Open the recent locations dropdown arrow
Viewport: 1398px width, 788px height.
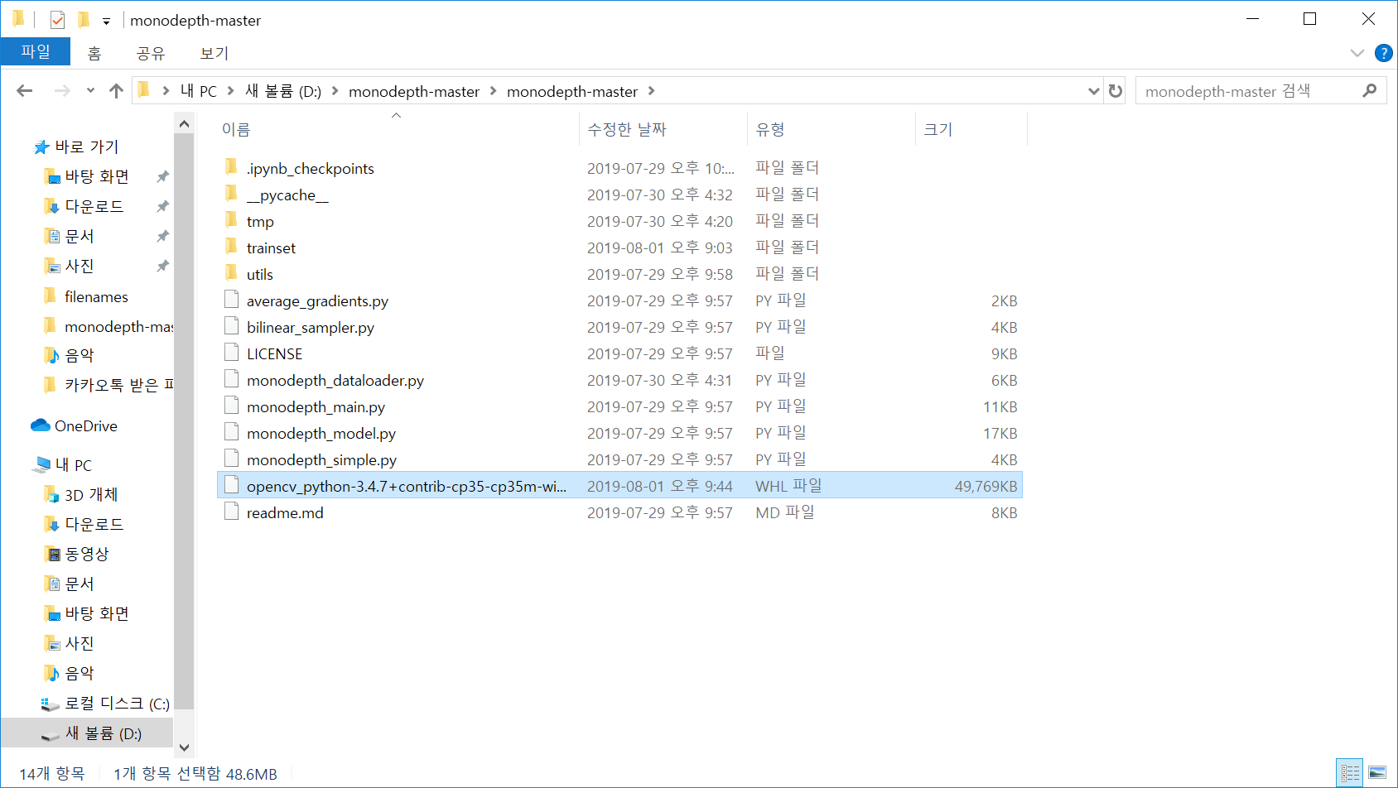click(x=90, y=91)
